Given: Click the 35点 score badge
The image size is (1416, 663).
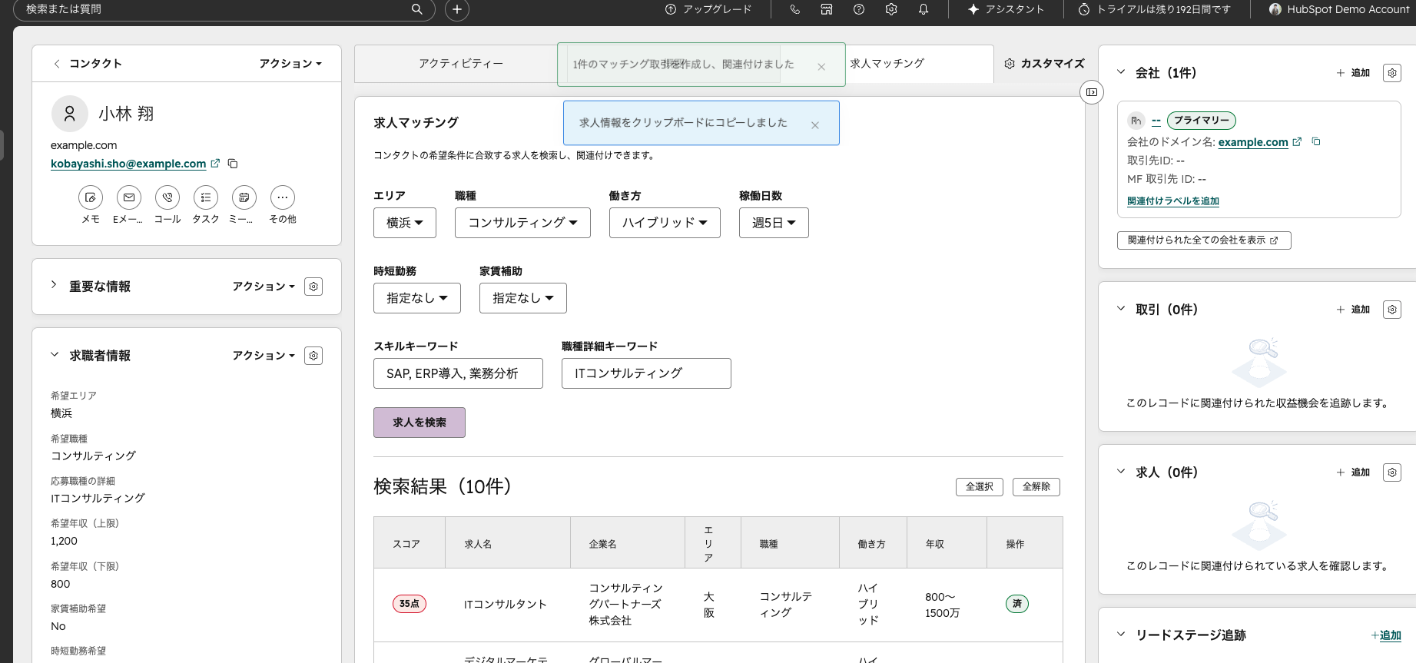Looking at the screenshot, I should coord(410,604).
